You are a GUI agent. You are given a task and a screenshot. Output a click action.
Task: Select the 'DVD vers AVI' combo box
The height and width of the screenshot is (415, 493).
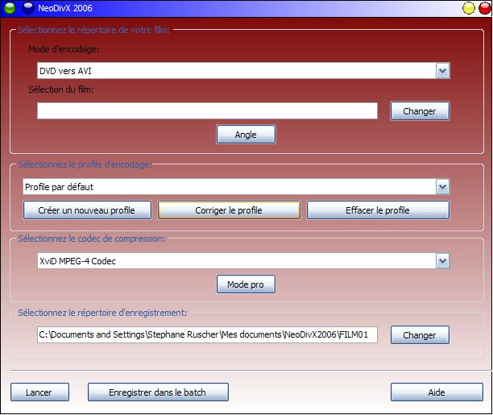point(243,71)
